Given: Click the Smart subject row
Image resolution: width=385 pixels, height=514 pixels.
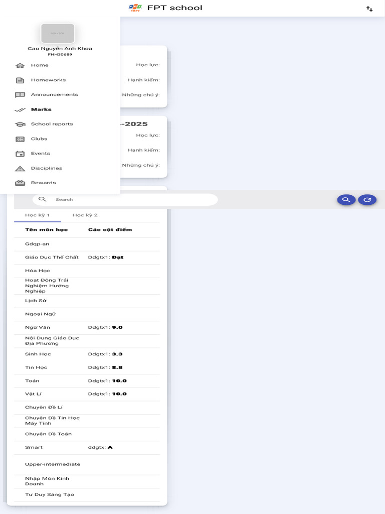Looking at the screenshot, I should 87,447.
